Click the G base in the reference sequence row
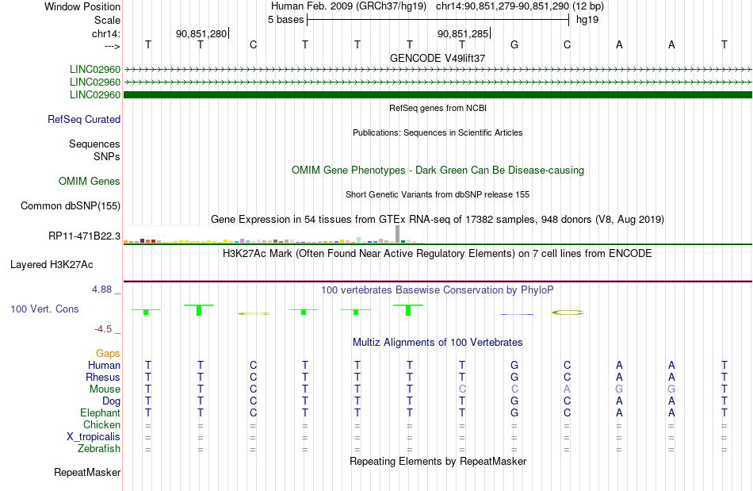Viewport: 753px width, 491px height. click(514, 44)
